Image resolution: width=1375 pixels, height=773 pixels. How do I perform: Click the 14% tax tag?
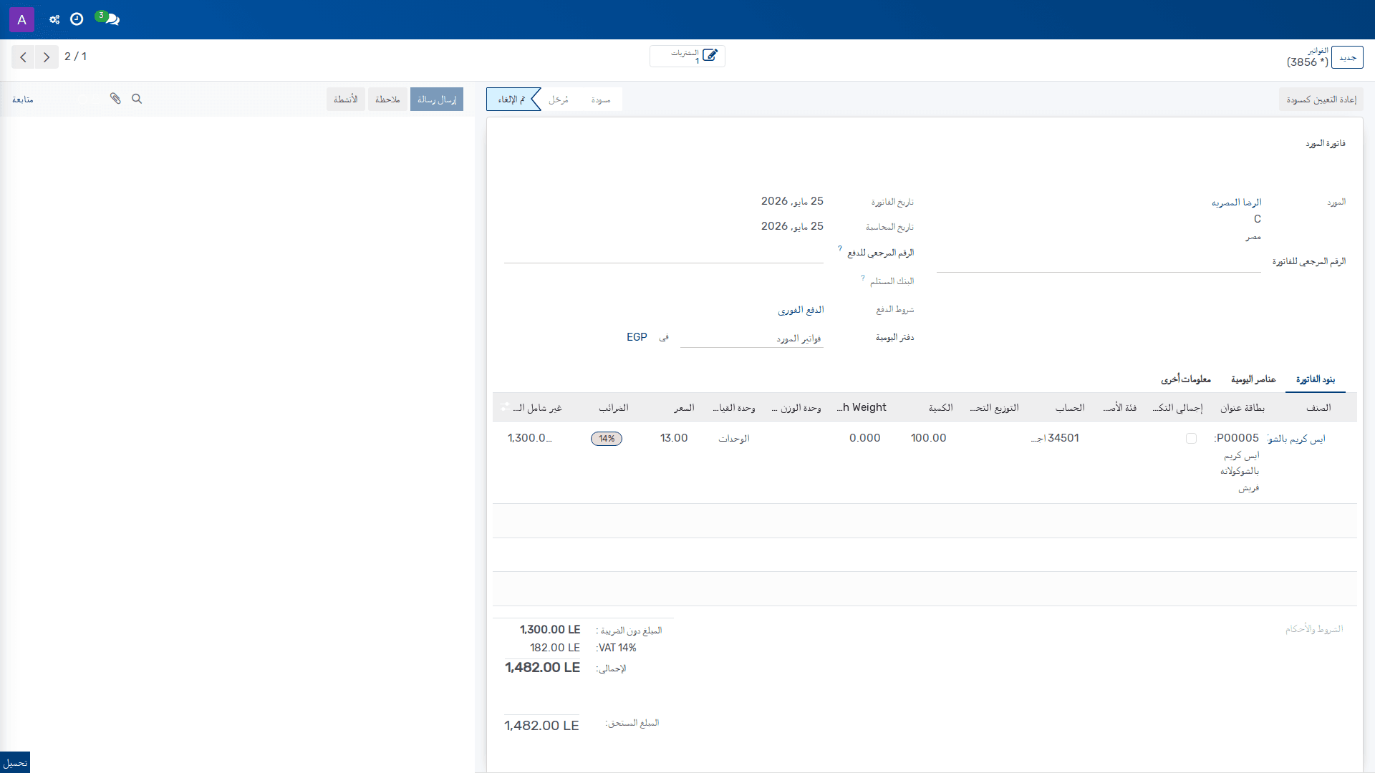pos(607,439)
